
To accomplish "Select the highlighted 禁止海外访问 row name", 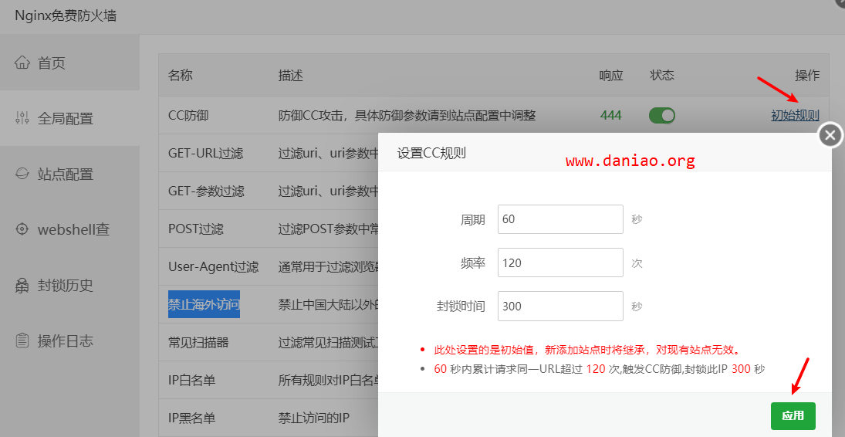I will (x=204, y=304).
